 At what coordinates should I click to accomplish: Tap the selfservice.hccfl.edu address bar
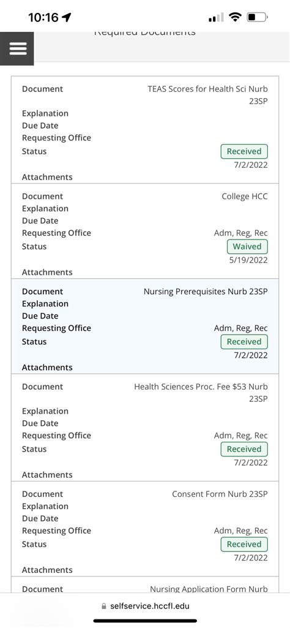(x=145, y=606)
